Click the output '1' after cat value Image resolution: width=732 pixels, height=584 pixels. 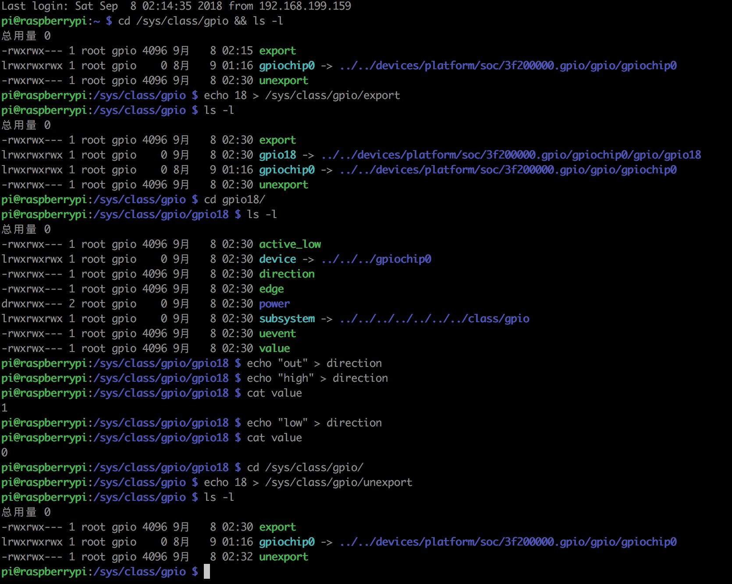point(4,408)
